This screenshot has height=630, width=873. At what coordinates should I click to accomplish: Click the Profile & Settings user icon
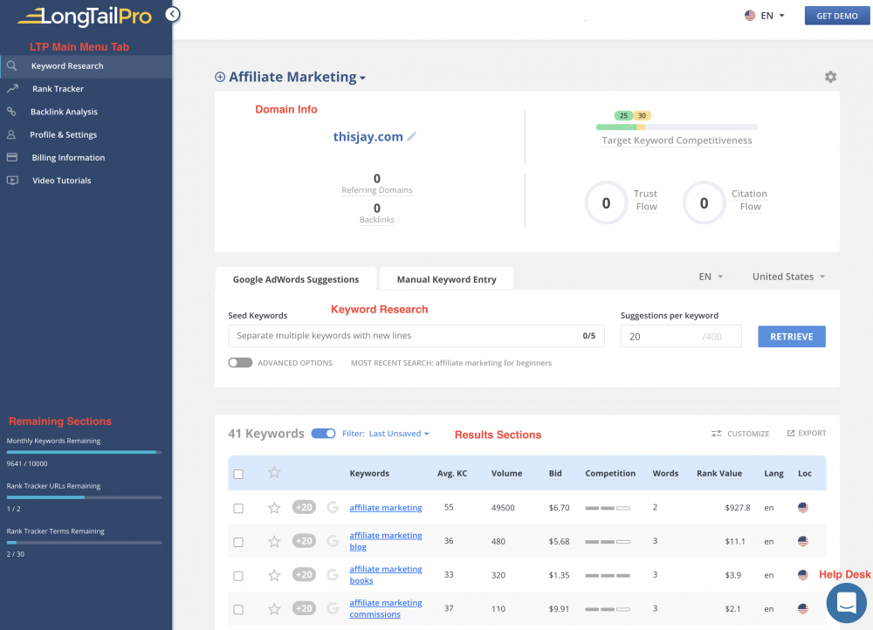(x=11, y=134)
